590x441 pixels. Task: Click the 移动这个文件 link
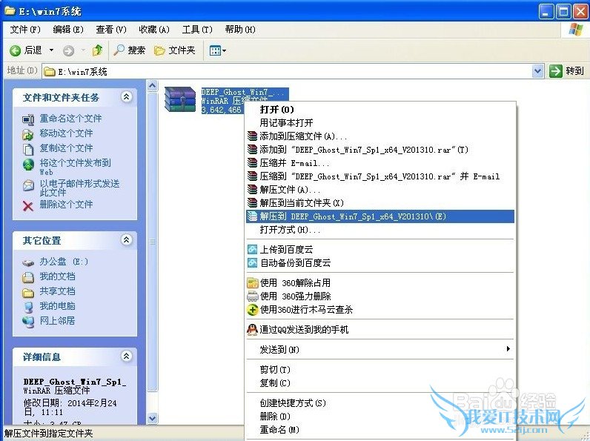66,133
